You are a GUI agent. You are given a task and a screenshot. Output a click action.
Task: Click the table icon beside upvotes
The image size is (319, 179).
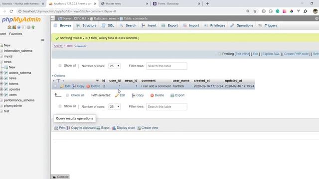coord(6,89)
